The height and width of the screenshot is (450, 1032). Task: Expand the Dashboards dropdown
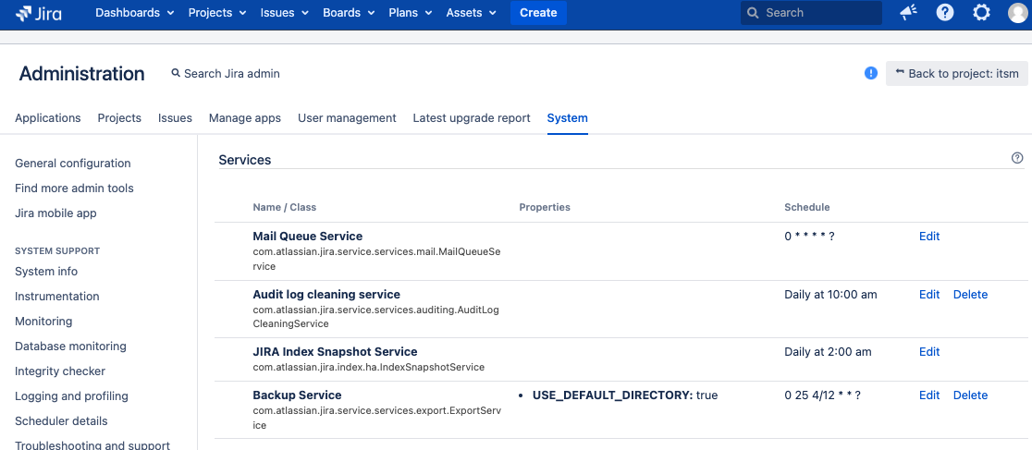(x=135, y=13)
